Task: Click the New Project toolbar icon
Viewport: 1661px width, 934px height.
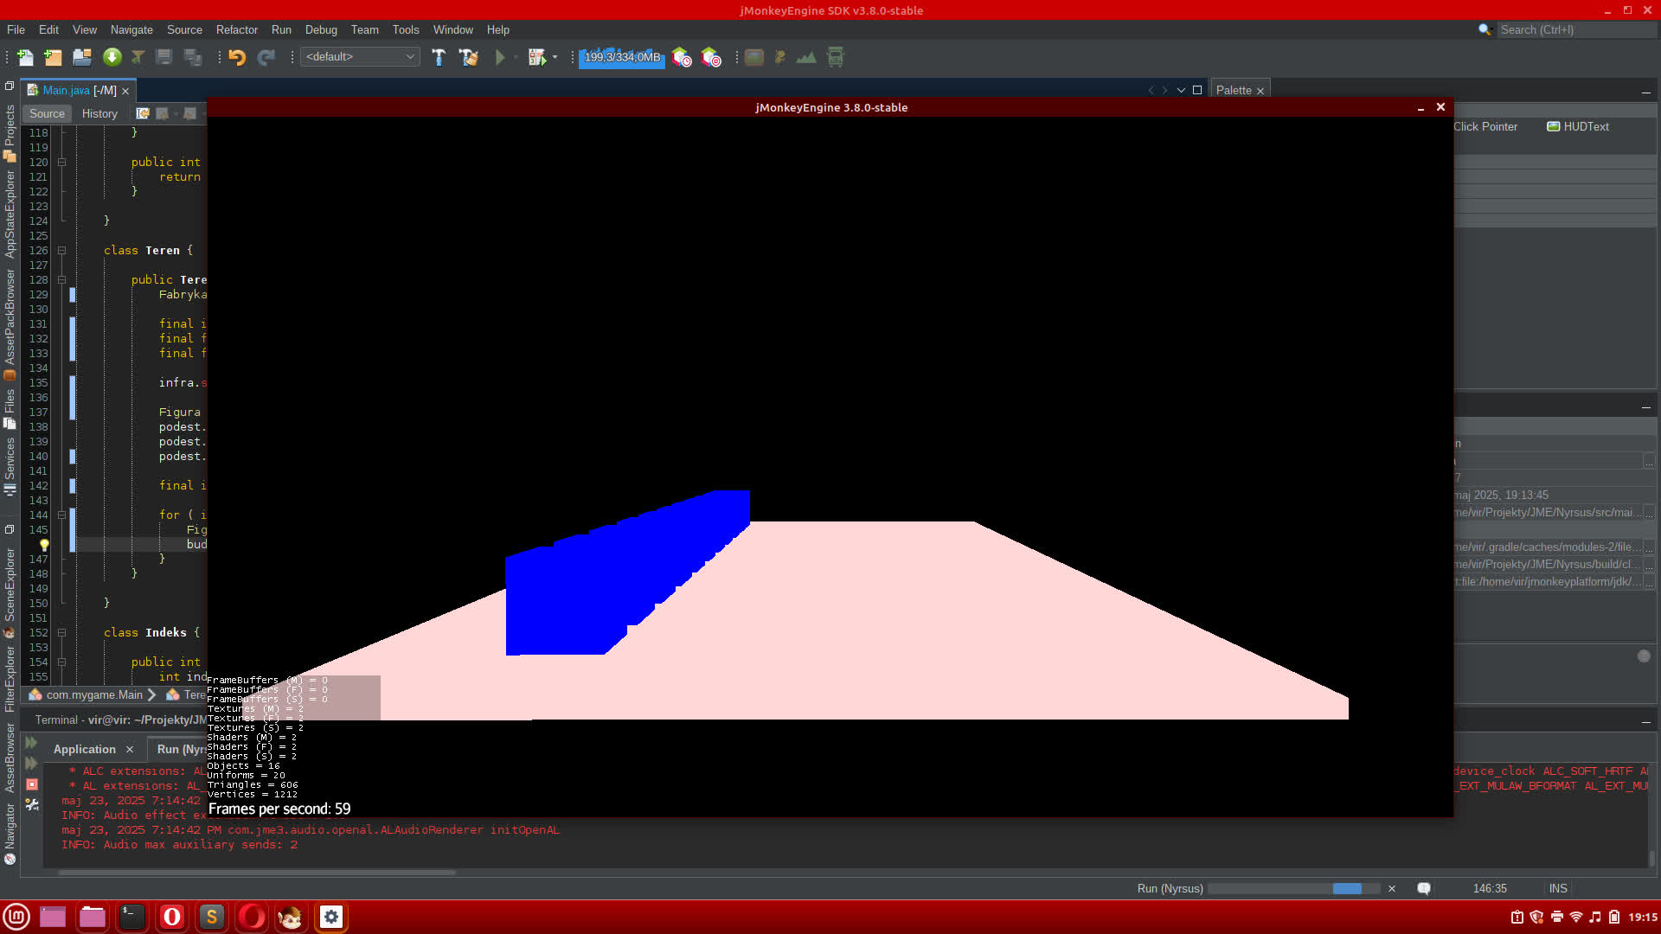Action: pos(53,57)
